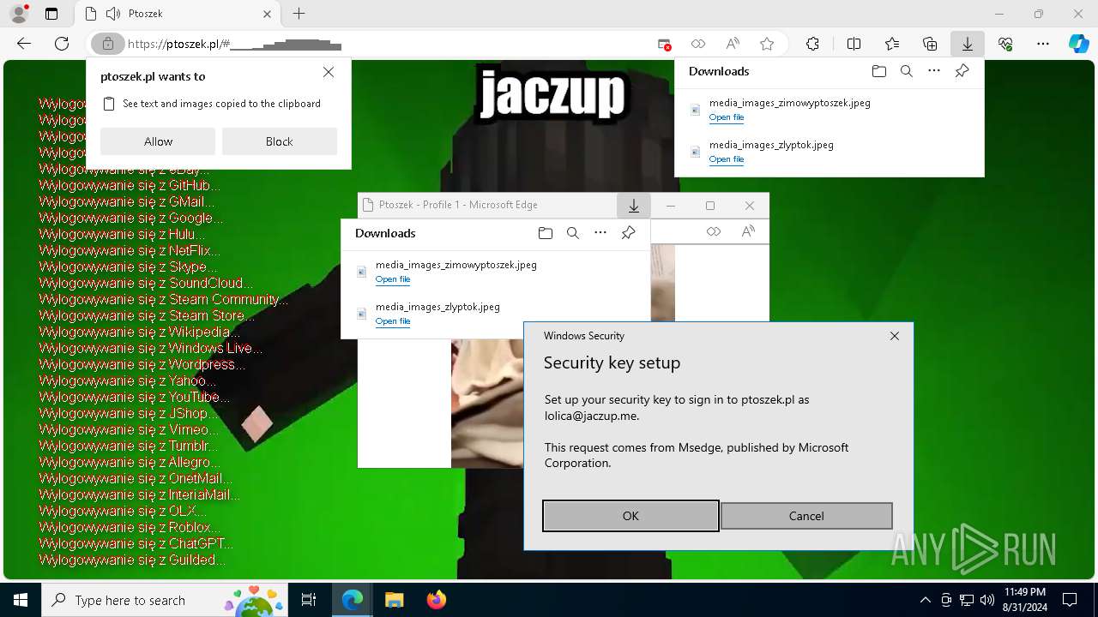The width and height of the screenshot is (1098, 617).
Task: Click the Downloads button in the popup Edge window
Action: pyautogui.click(x=634, y=206)
